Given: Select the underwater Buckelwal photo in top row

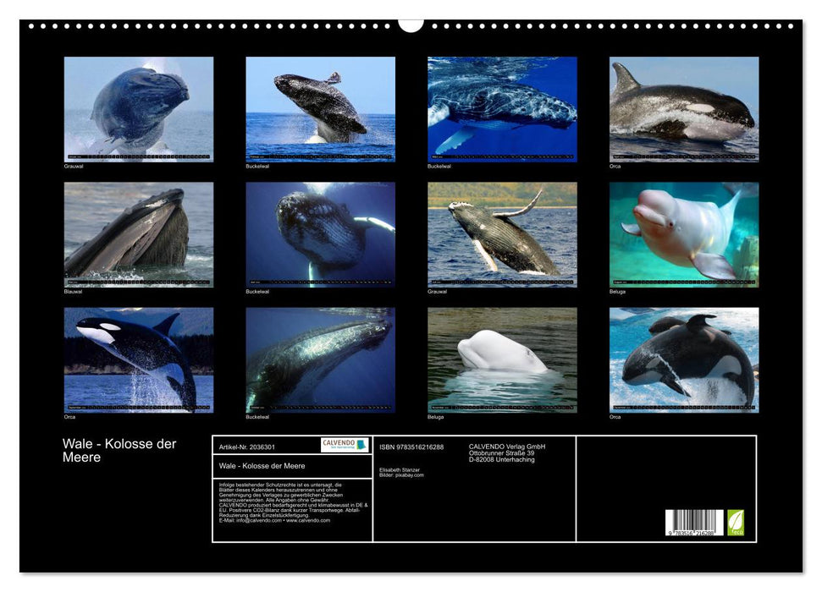Looking at the screenshot, I should [502, 109].
